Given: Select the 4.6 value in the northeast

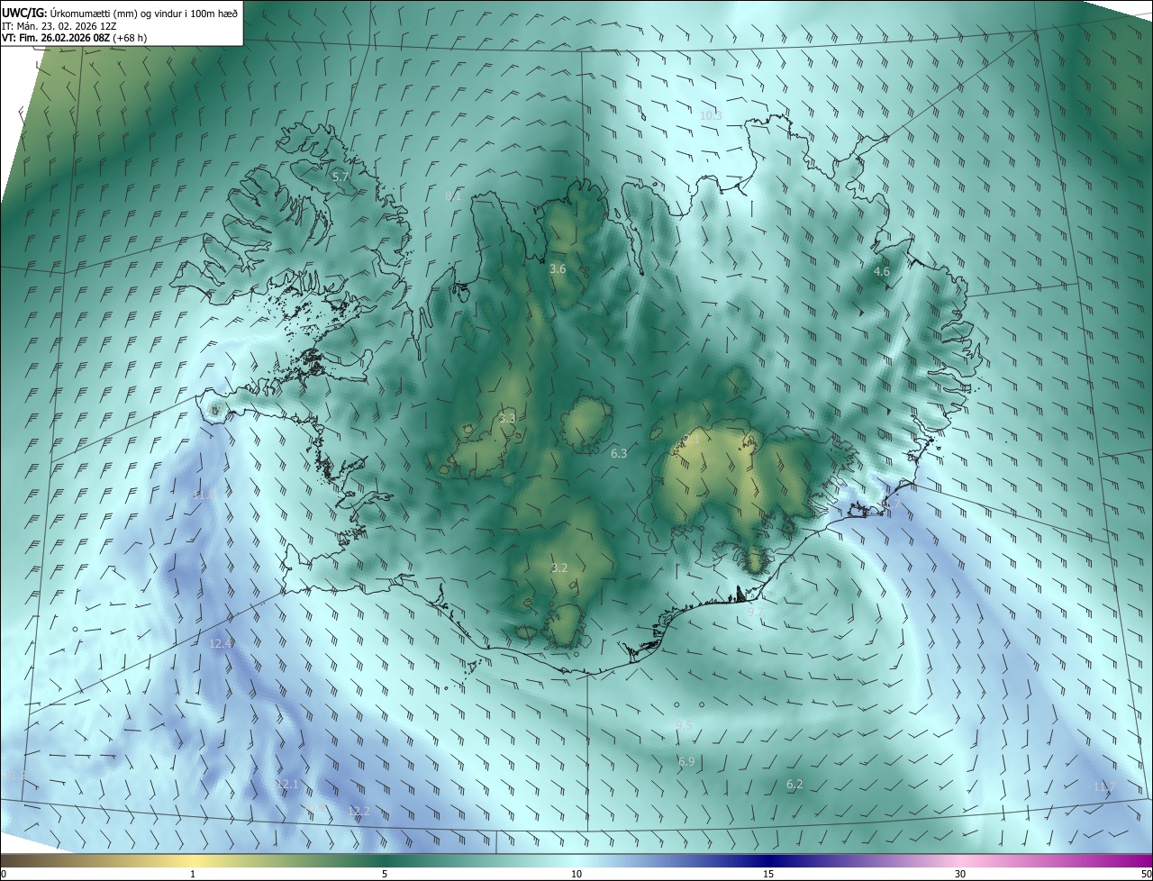Looking at the screenshot, I should [882, 271].
